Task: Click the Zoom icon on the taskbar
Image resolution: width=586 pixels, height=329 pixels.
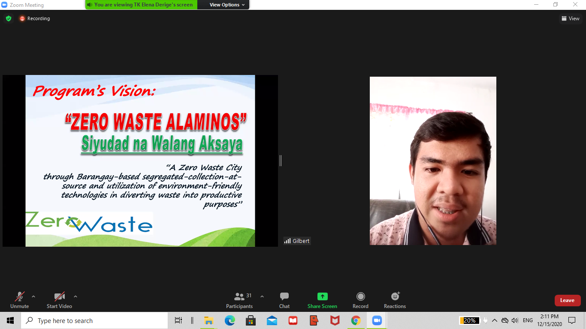Action: pyautogui.click(x=377, y=320)
